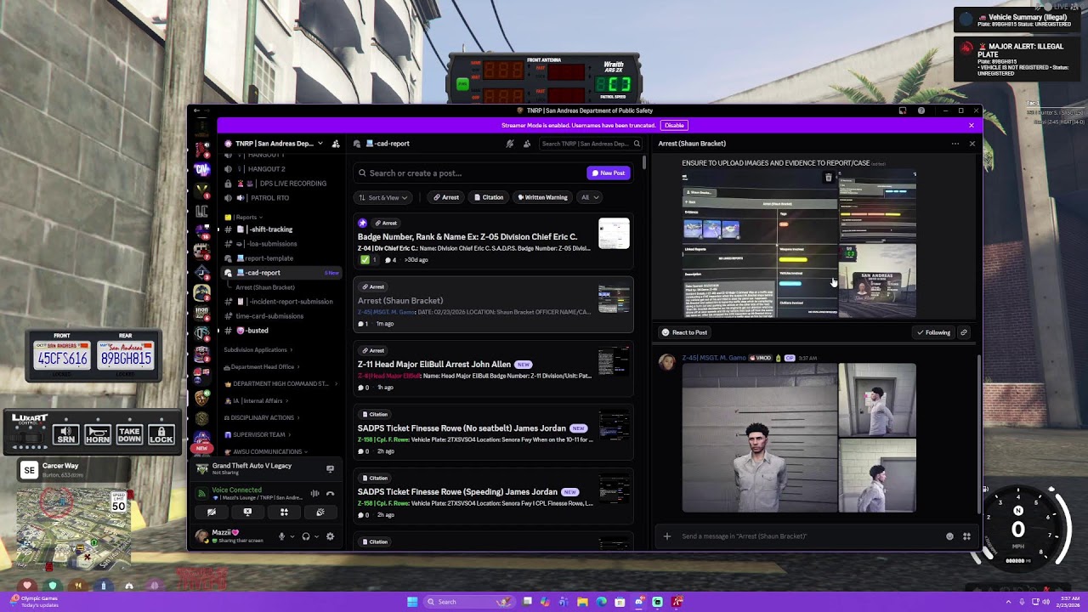1088x612 pixels.
Task: Disconnect from voice call
Action: coord(331,493)
